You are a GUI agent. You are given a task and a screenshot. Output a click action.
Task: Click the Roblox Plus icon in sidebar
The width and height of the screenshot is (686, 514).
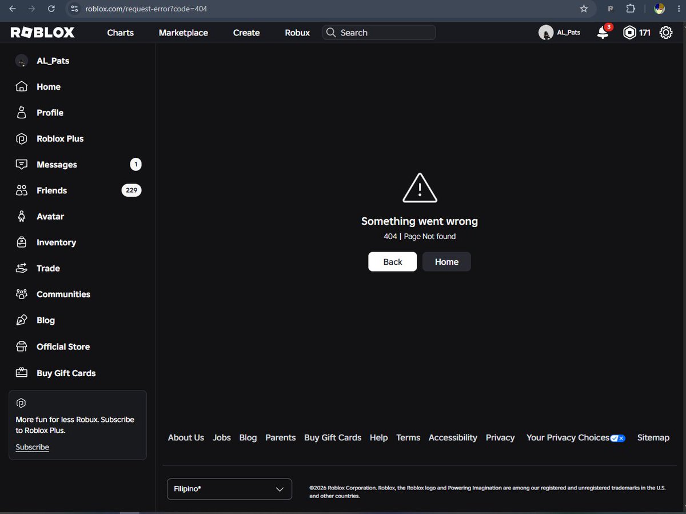pos(22,139)
